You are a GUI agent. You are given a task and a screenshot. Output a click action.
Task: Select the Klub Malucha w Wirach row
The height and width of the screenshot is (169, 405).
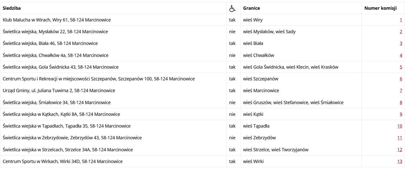tap(202, 20)
